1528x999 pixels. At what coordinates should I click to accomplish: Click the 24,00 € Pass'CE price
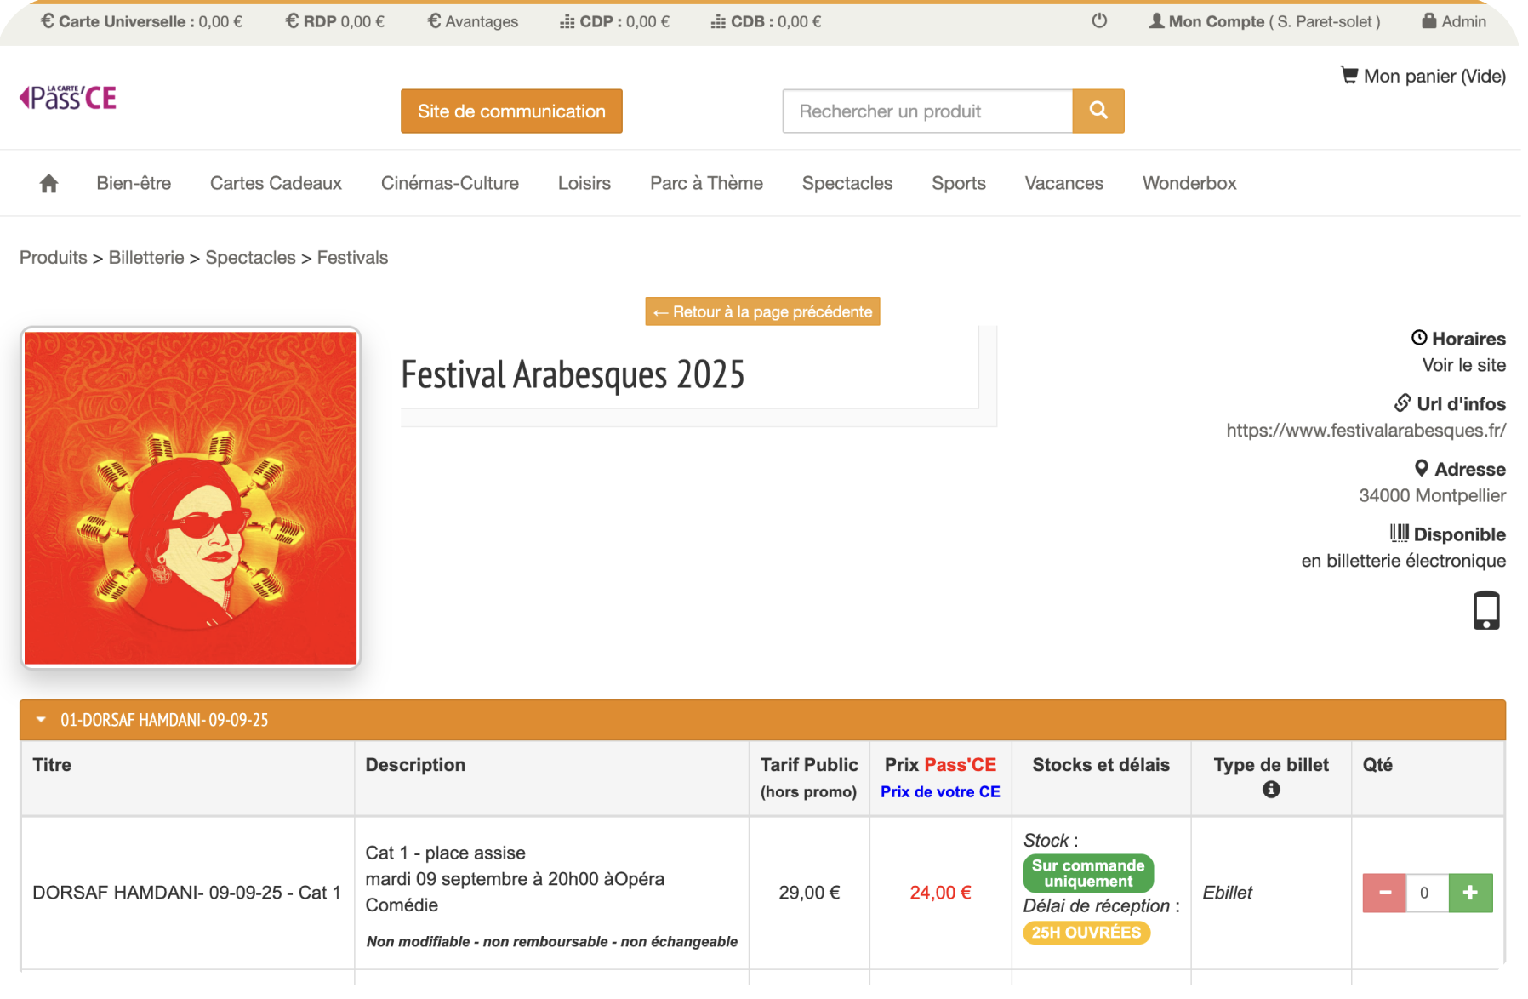coord(940,893)
